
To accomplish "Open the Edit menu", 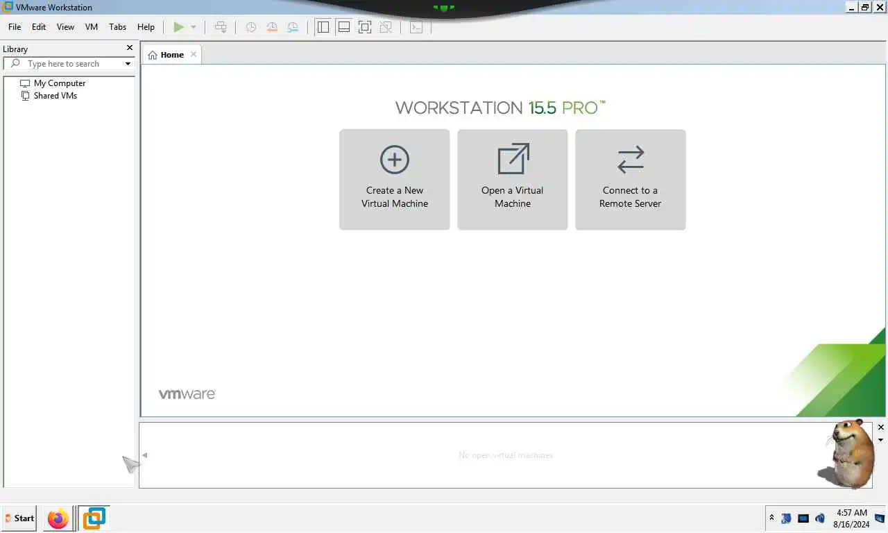I will tap(39, 27).
